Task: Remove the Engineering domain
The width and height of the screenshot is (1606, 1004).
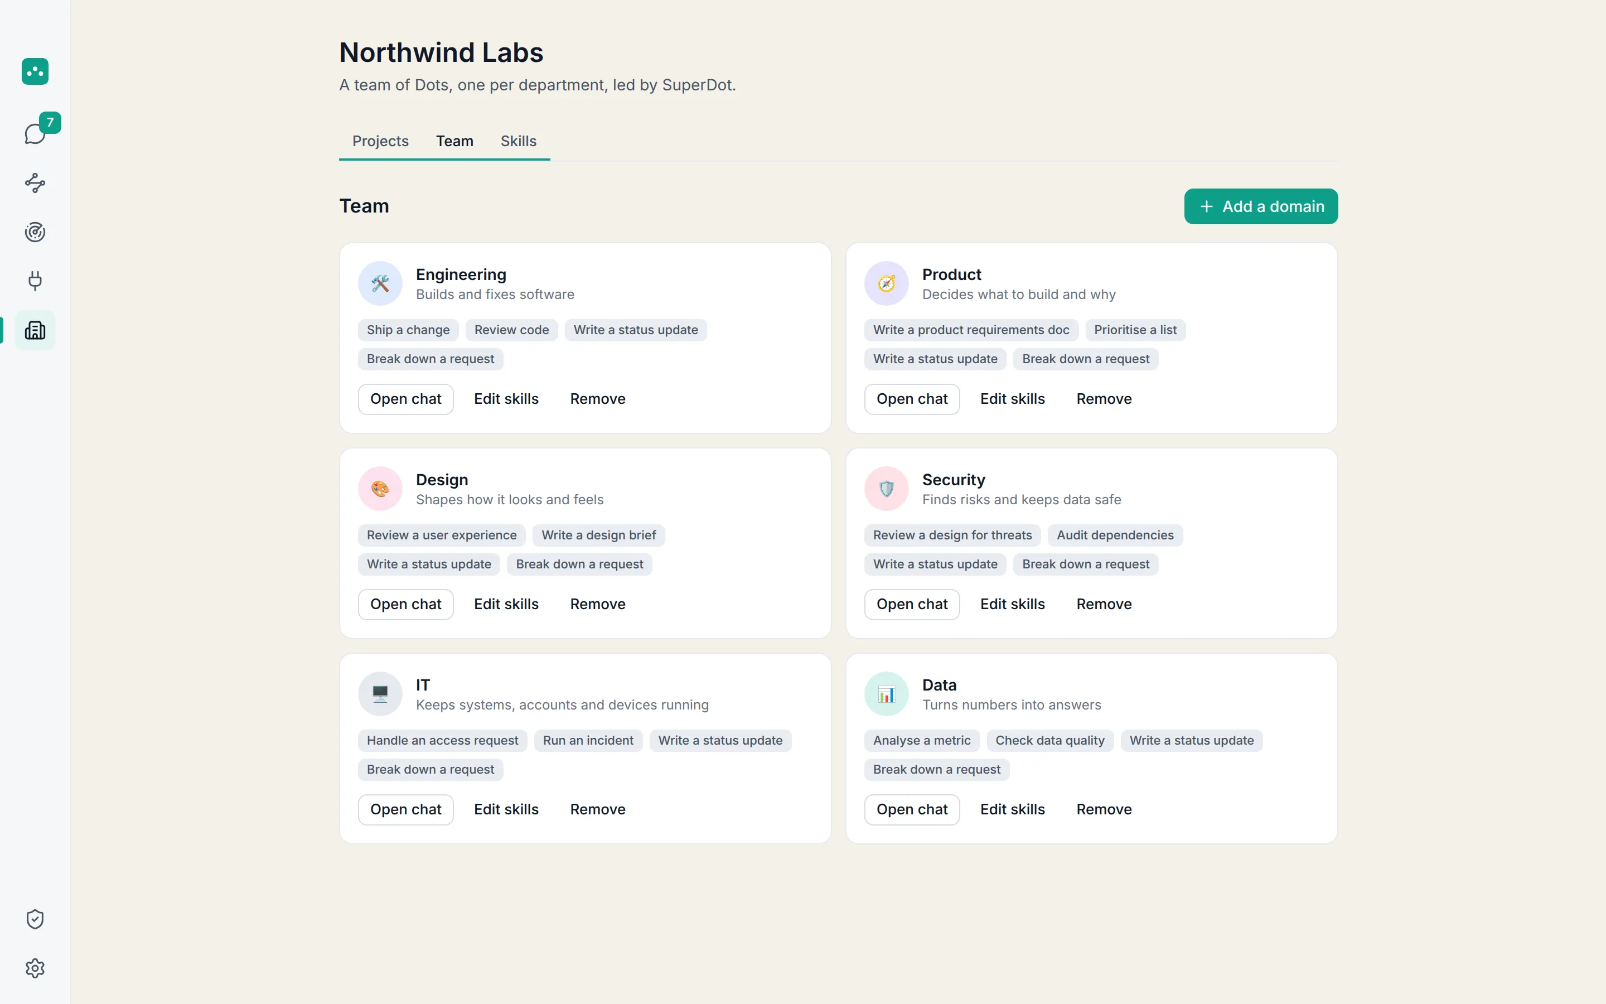Action: pos(598,399)
